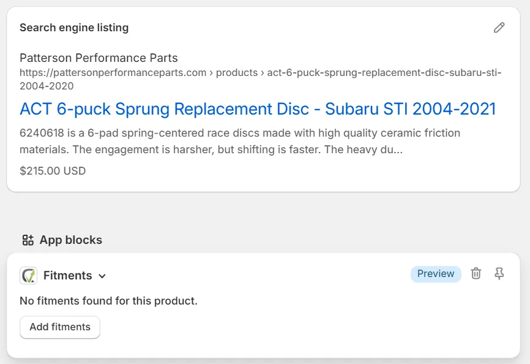Click the Patterson Performance Parts store name

(99, 58)
